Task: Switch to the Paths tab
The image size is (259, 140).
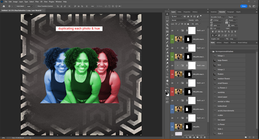Action: point(179,12)
